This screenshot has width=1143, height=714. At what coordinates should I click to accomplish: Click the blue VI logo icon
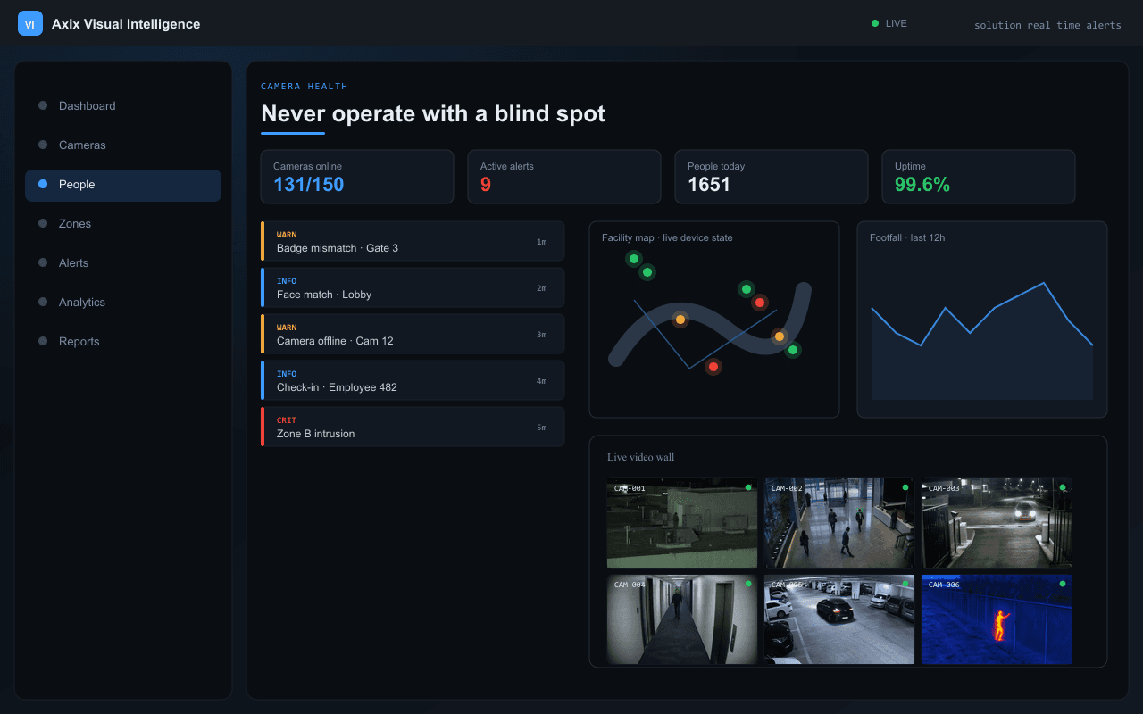click(x=30, y=24)
